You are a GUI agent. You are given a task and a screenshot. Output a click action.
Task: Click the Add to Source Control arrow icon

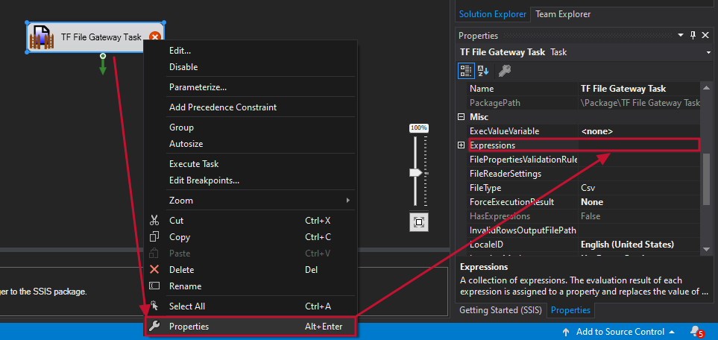566,332
